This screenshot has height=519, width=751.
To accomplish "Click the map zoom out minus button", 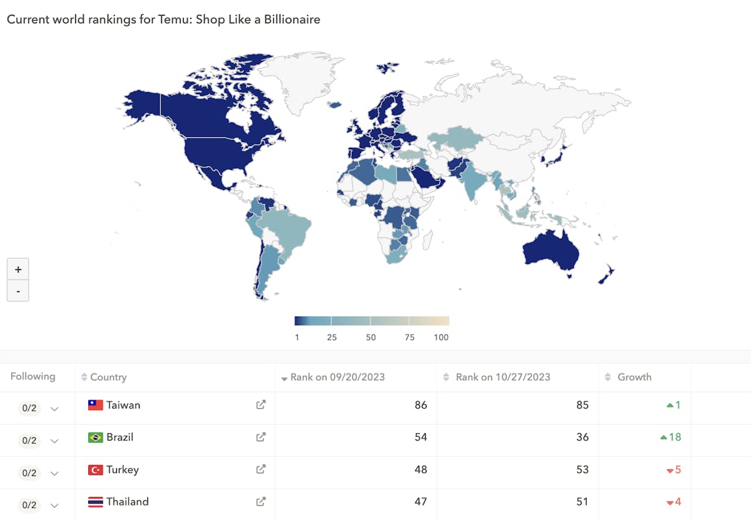I will tap(18, 291).
